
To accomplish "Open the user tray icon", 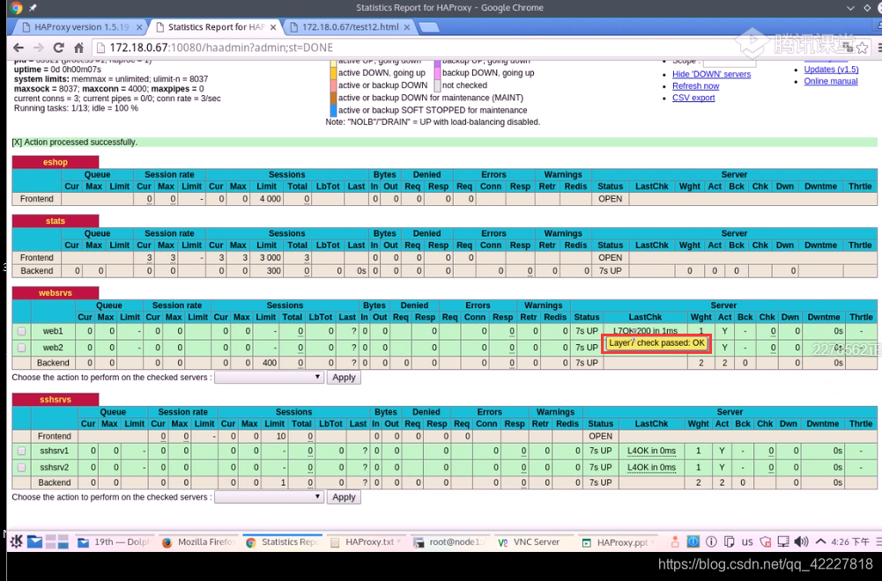I will 675,541.
